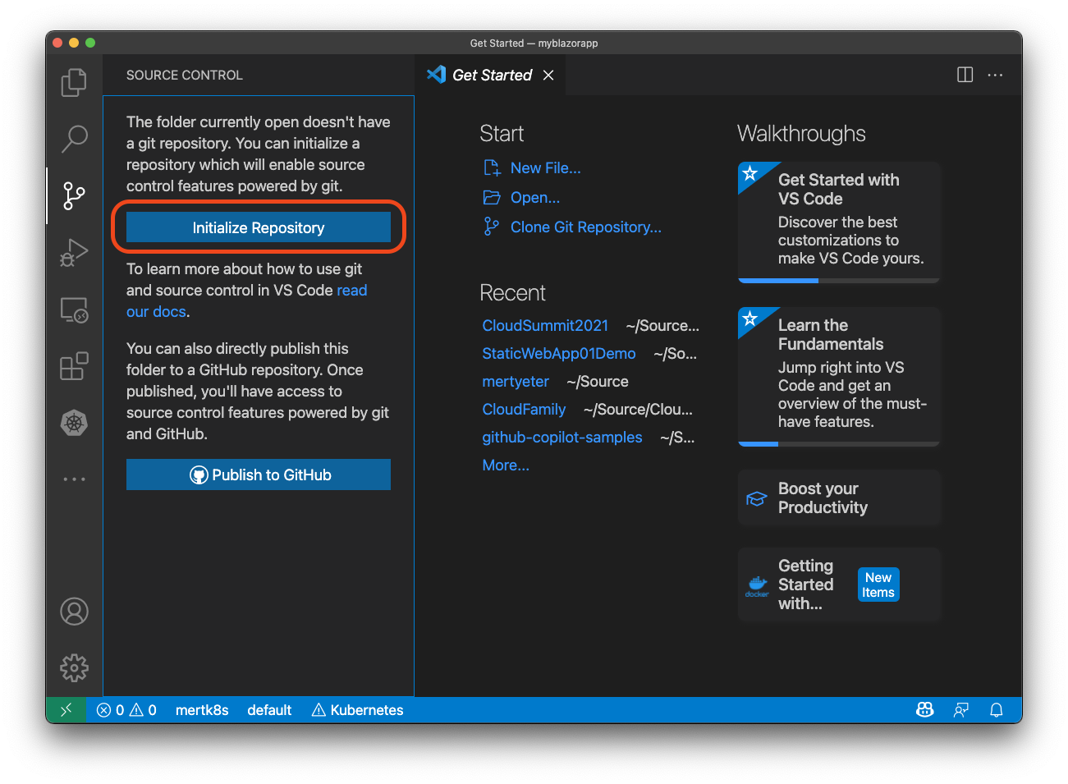
Task: Open recent folder mertyeter
Action: [x=516, y=381]
